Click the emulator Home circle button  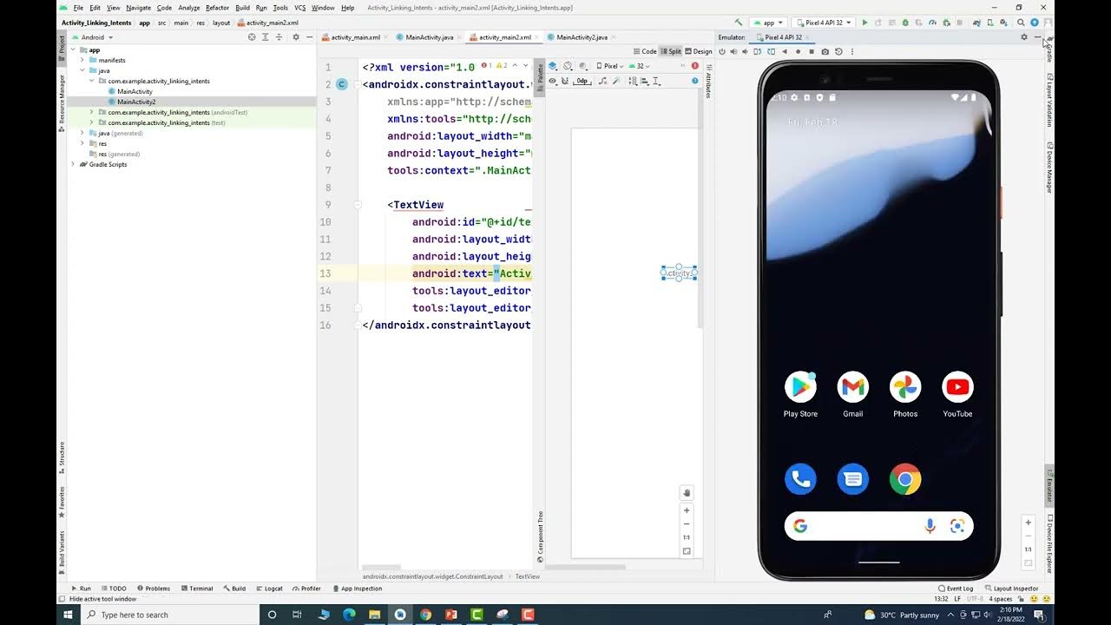tap(798, 52)
